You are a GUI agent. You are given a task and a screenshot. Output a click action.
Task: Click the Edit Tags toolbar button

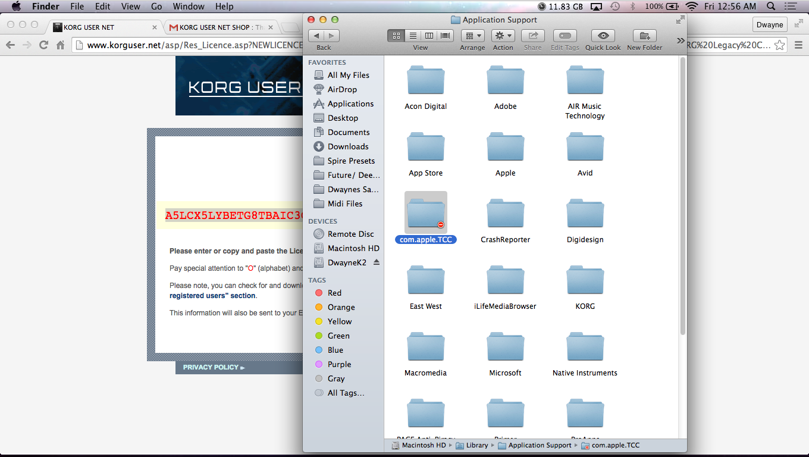tap(565, 36)
